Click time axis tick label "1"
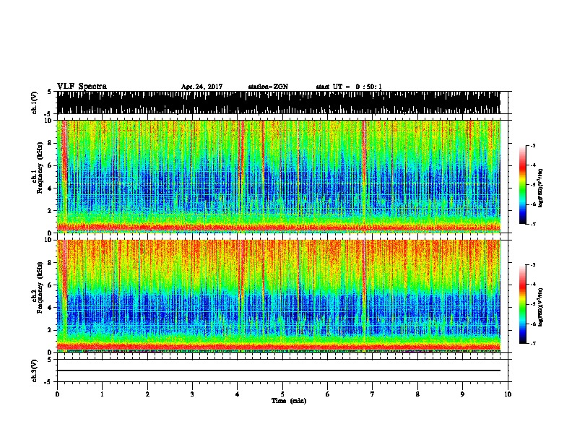 (102, 394)
